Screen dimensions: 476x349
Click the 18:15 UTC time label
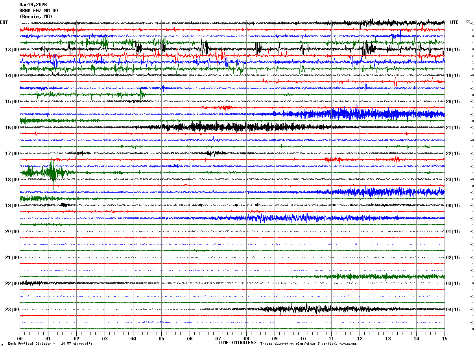pos(453,50)
